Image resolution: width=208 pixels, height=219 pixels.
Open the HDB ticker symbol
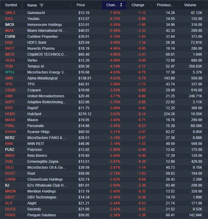9,43
